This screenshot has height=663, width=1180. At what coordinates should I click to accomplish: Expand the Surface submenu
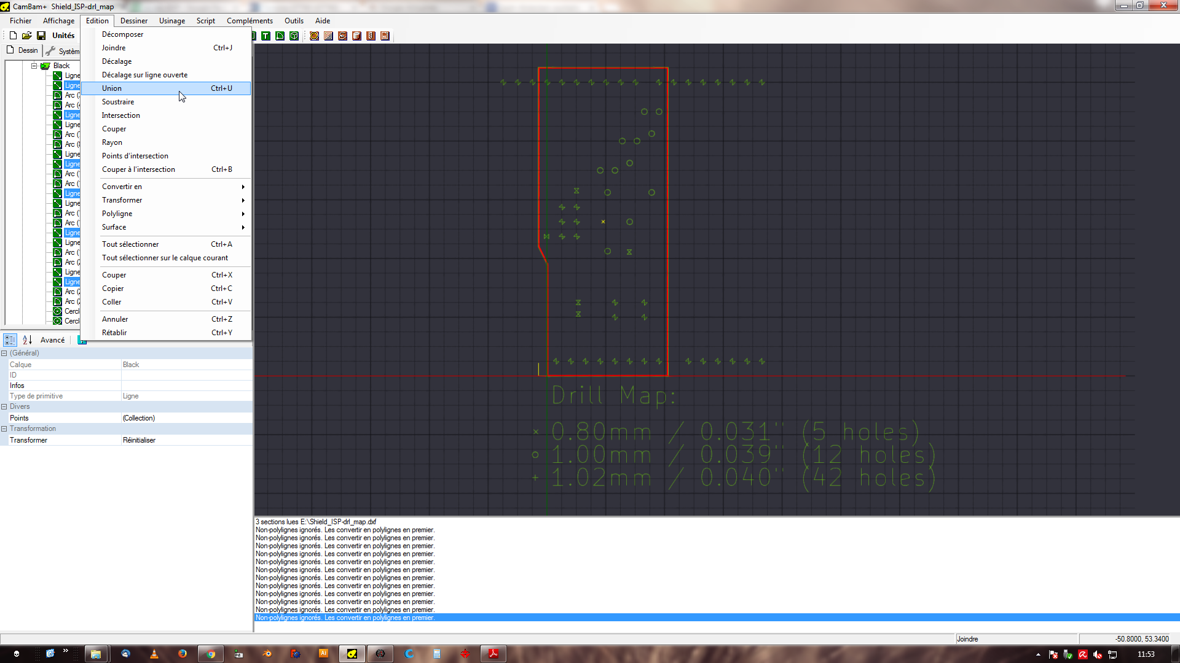(166, 227)
